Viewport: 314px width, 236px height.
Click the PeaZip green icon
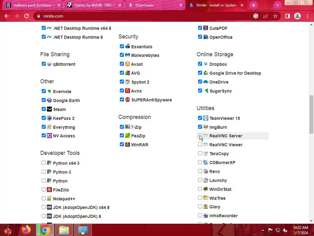pyautogui.click(x=128, y=136)
